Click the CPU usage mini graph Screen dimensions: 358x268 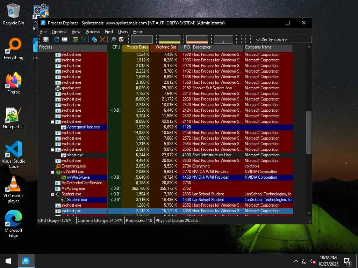(x=142, y=39)
